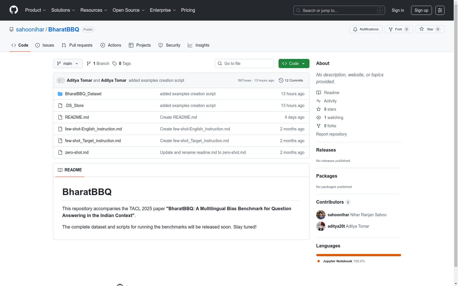
Task: Click the README.md file icon
Action: (x=60, y=117)
